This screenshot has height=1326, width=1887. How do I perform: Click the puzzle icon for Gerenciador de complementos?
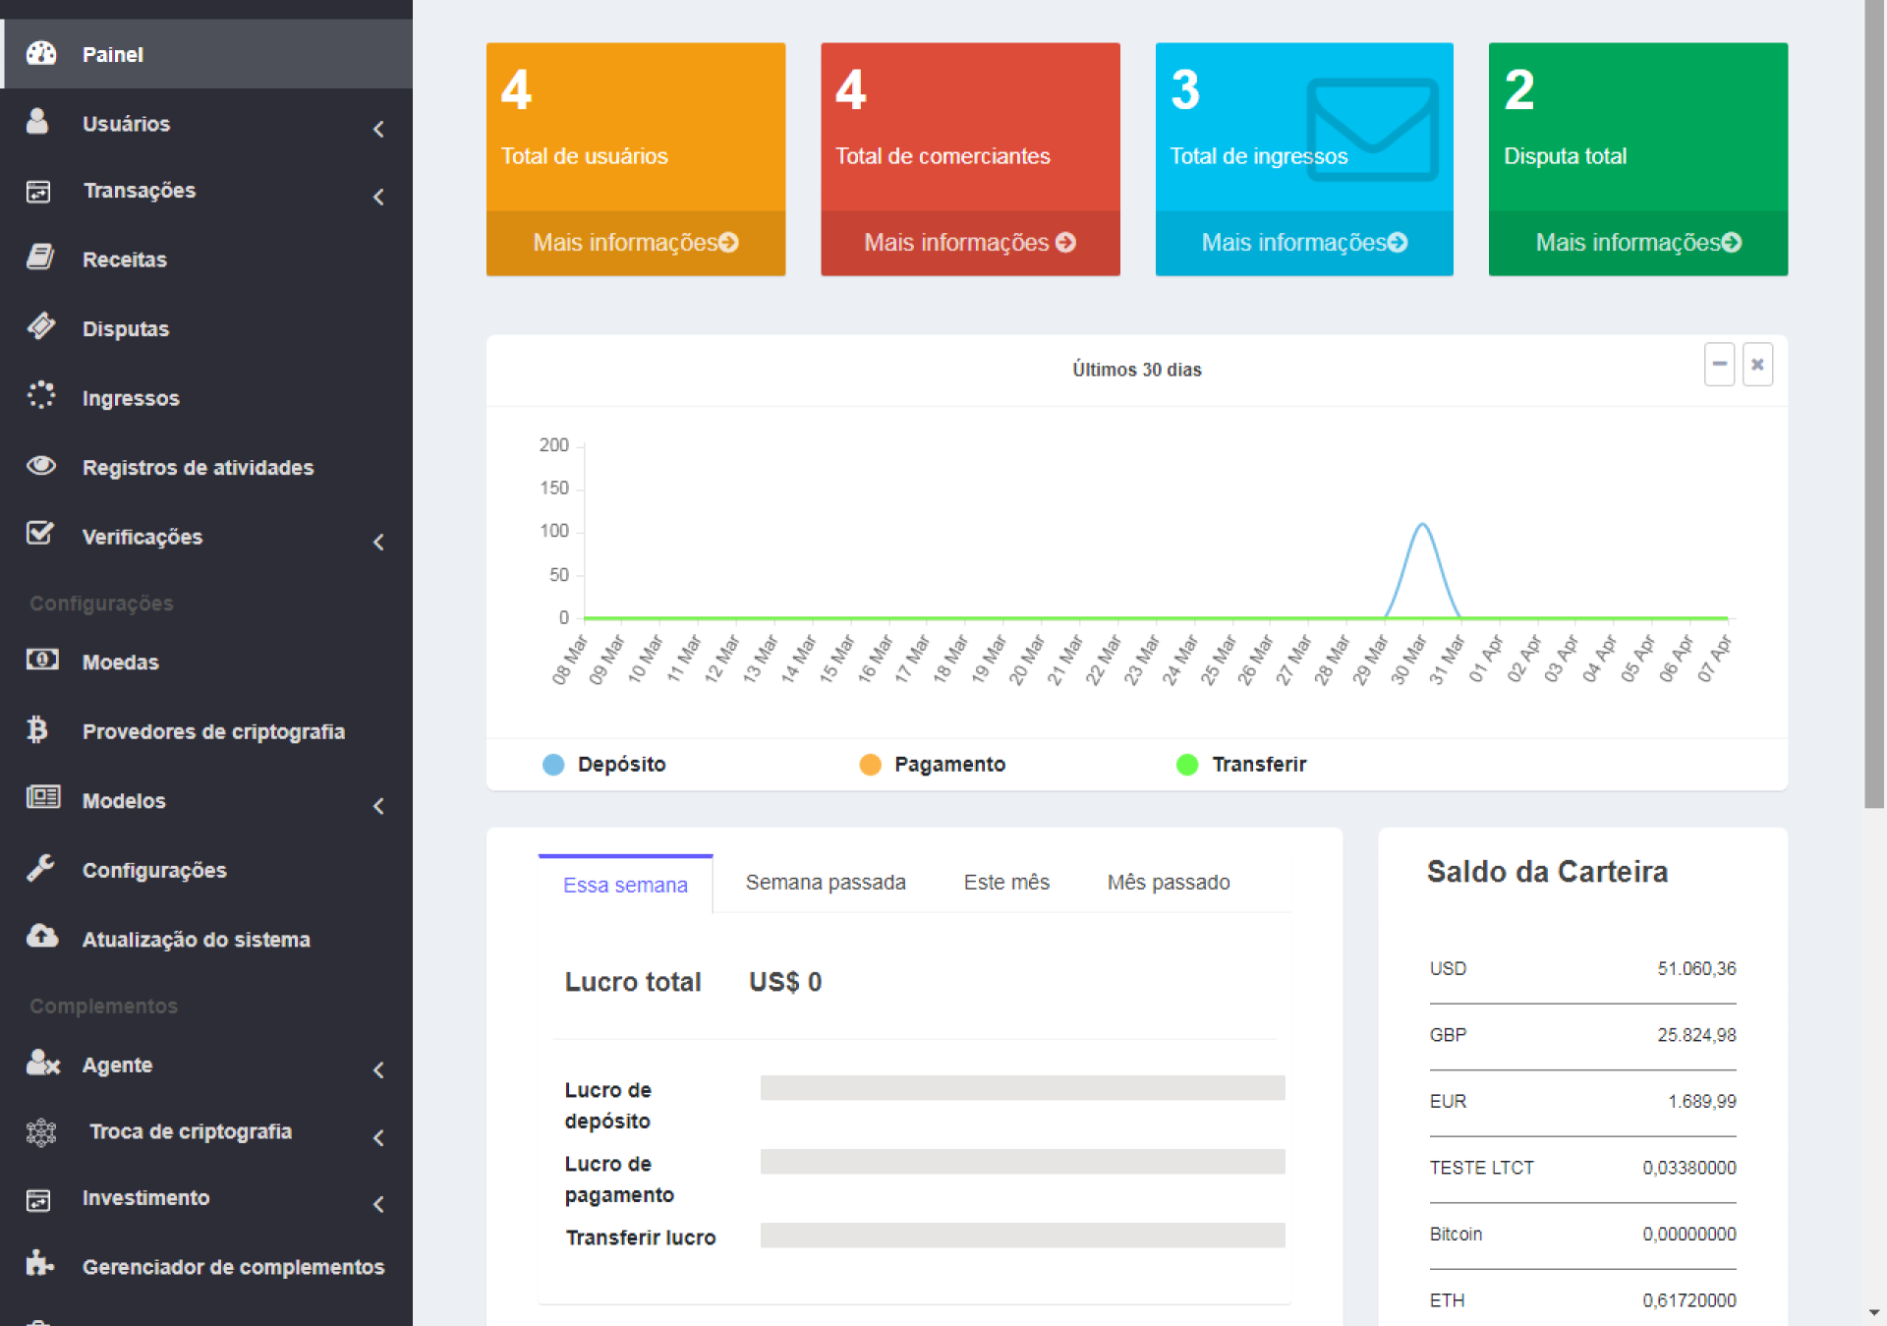click(x=39, y=1264)
